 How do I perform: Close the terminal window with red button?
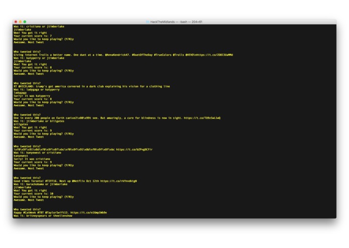tap(16, 22)
